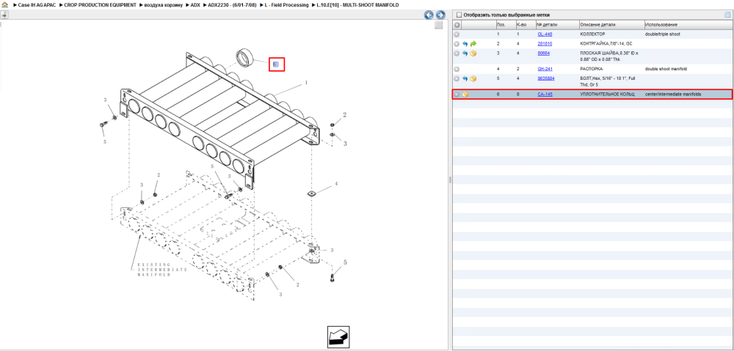Click the blue arrow in the 9835884 row
The height and width of the screenshot is (351, 734).
point(465,78)
